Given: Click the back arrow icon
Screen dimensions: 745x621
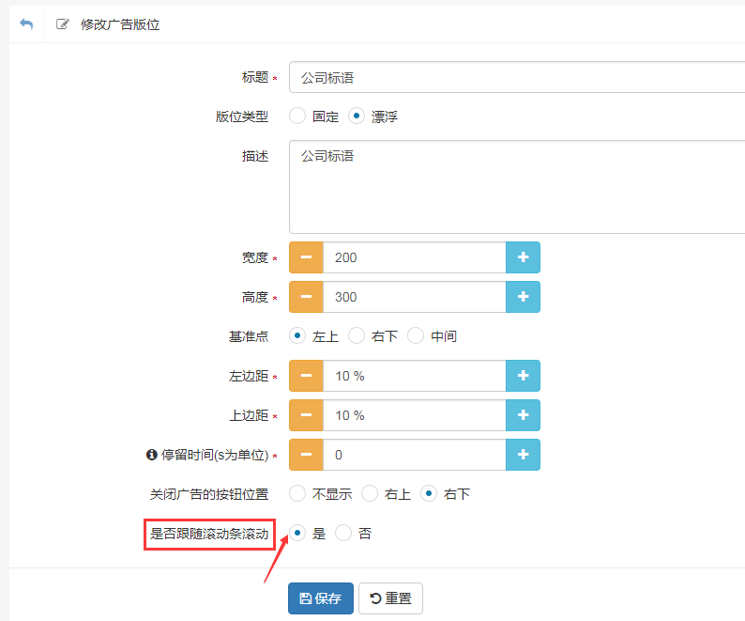Looking at the screenshot, I should point(26,24).
